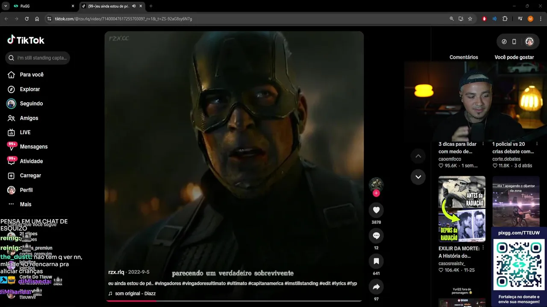Viewport: 547px width, 307px height.
Task: Open Chrome three-dot menu
Action: point(540,19)
